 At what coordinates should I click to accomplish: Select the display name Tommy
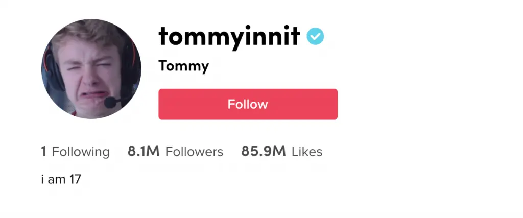(183, 66)
